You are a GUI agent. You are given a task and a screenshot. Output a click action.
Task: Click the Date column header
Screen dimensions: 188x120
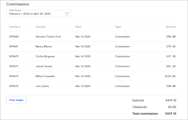[x=78, y=27]
